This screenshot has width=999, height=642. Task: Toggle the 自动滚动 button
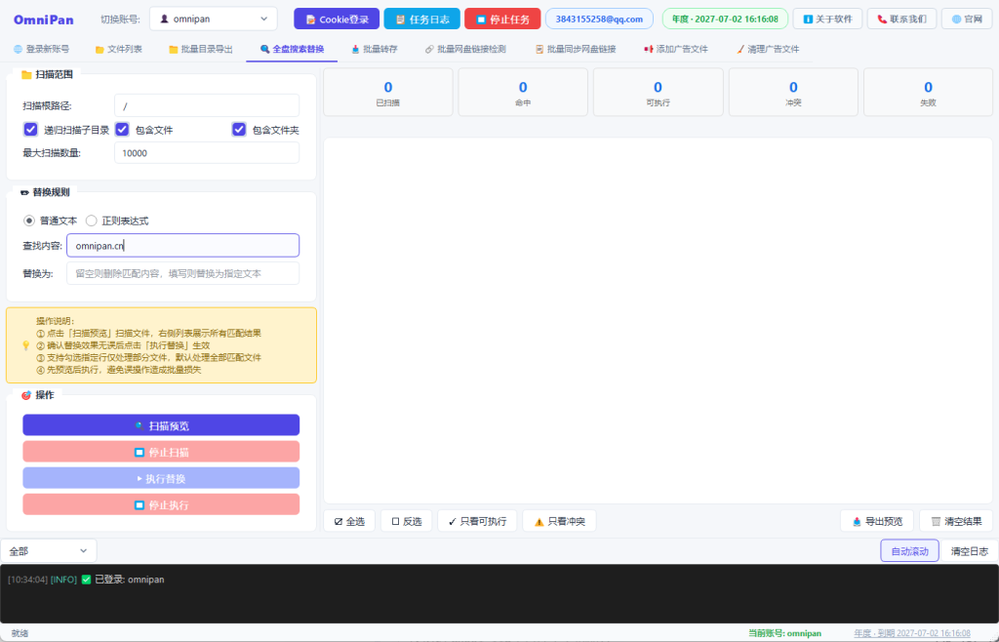click(x=909, y=551)
